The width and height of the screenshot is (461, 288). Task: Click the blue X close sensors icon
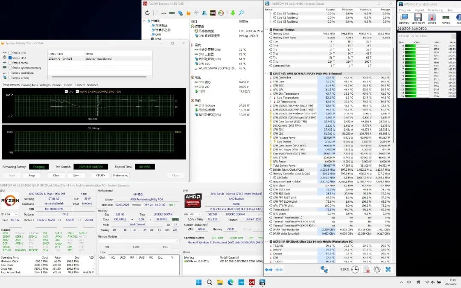pyautogui.click(x=388, y=269)
